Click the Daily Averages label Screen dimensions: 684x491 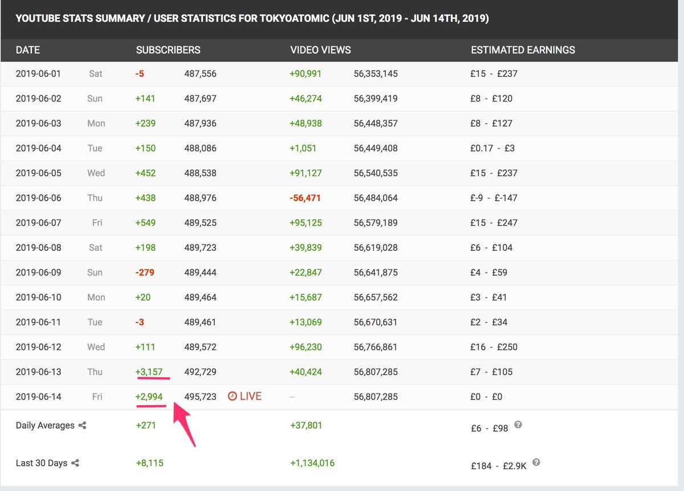[45, 425]
